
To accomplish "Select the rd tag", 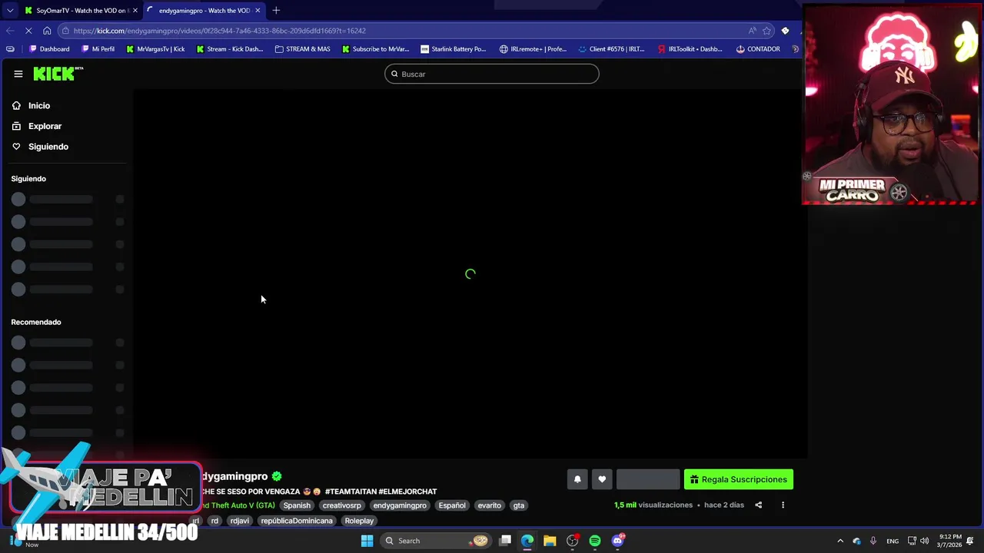I will [x=214, y=521].
